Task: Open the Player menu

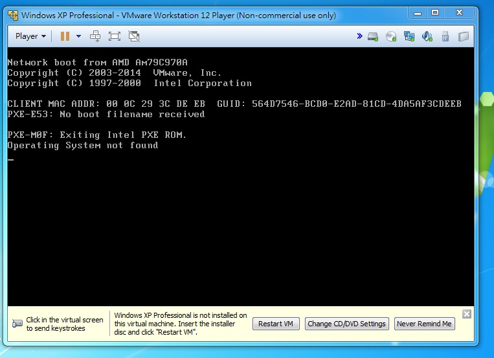Action: [30, 36]
